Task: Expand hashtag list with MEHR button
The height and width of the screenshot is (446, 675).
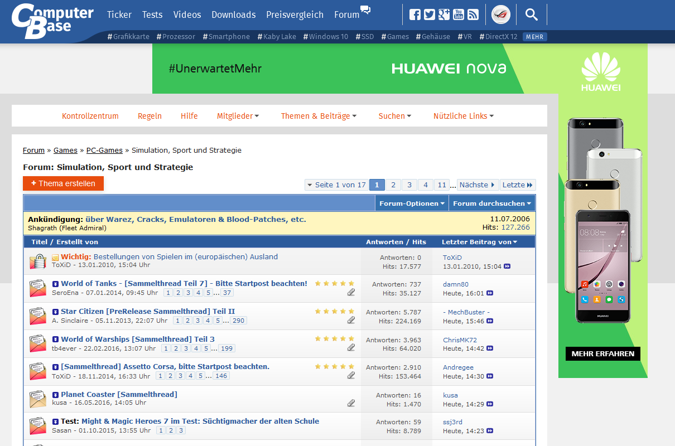Action: click(535, 37)
